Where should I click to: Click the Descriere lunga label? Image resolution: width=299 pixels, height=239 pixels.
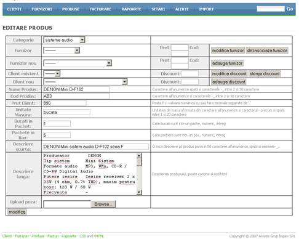[x=23, y=174]
